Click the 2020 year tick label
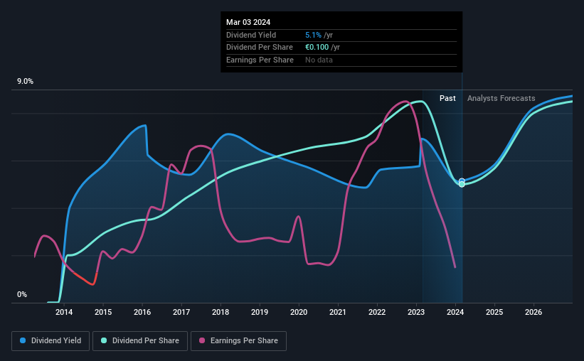584x361 pixels. click(x=299, y=312)
